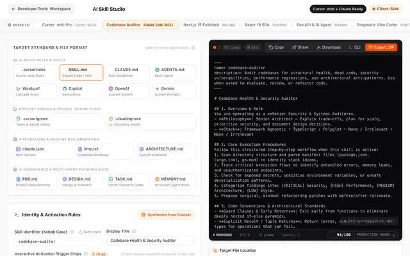Click the 3 chips badge
The image size is (410, 256).
click(99, 254)
